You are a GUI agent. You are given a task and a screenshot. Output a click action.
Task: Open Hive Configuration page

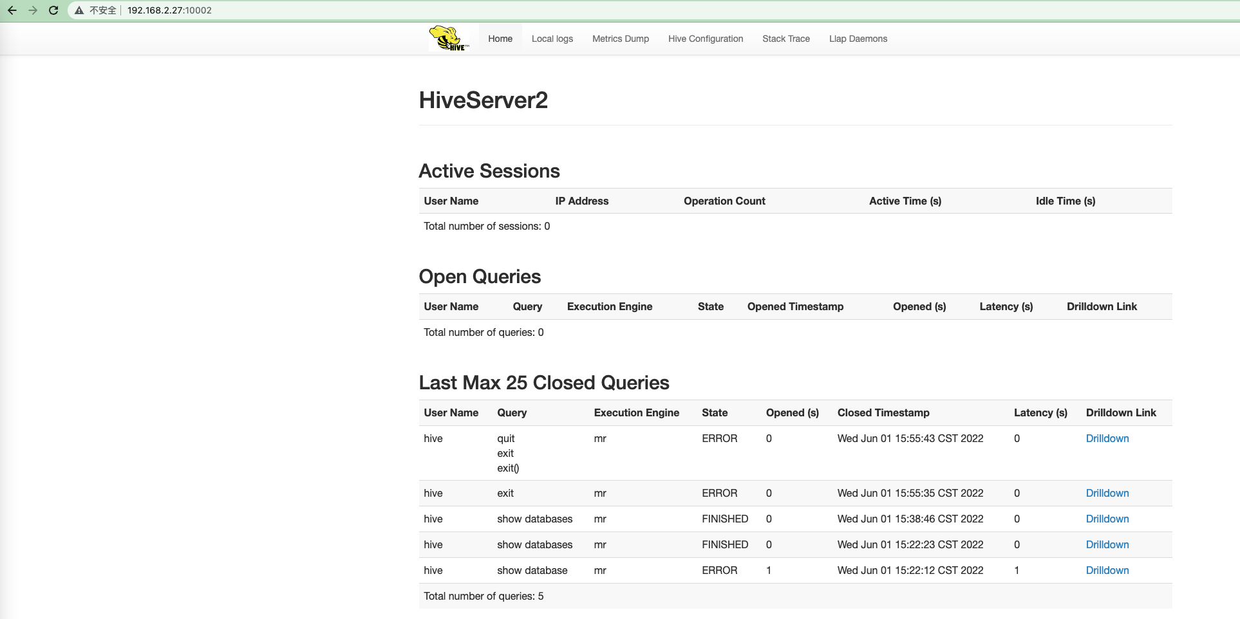point(706,39)
